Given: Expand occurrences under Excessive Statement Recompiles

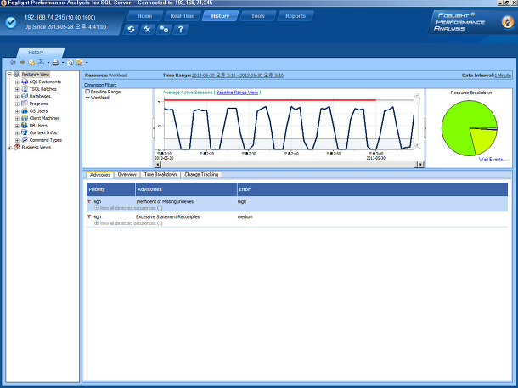Looking at the screenshot, I should [97, 223].
